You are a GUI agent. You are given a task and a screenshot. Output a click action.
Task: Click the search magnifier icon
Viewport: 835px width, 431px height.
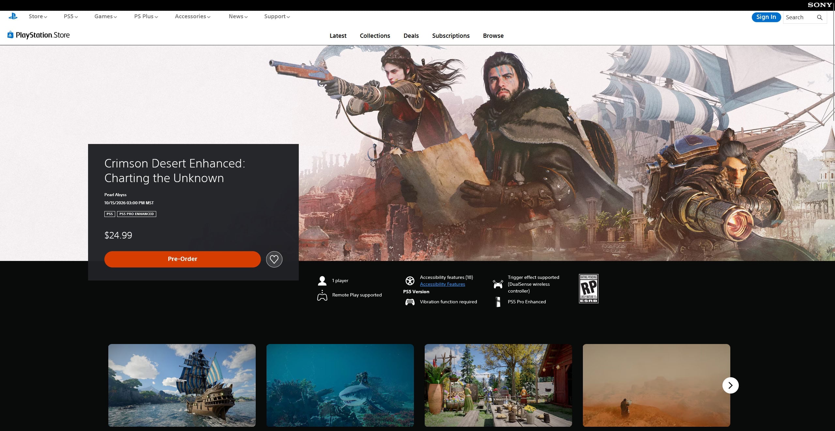coord(819,18)
